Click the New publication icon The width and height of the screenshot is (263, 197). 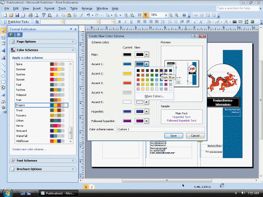pos(5,15)
